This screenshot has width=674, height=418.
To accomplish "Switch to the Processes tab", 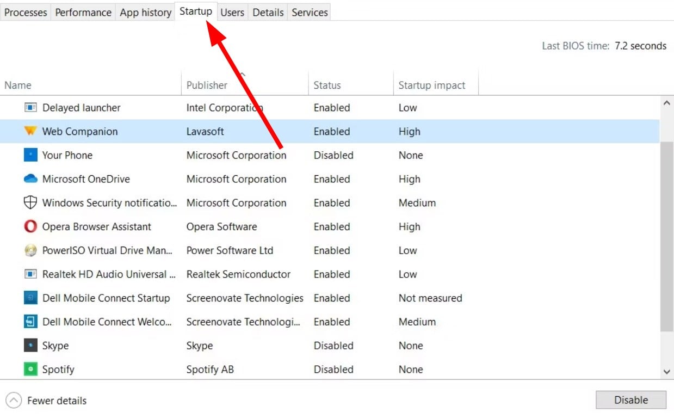I will (26, 12).
